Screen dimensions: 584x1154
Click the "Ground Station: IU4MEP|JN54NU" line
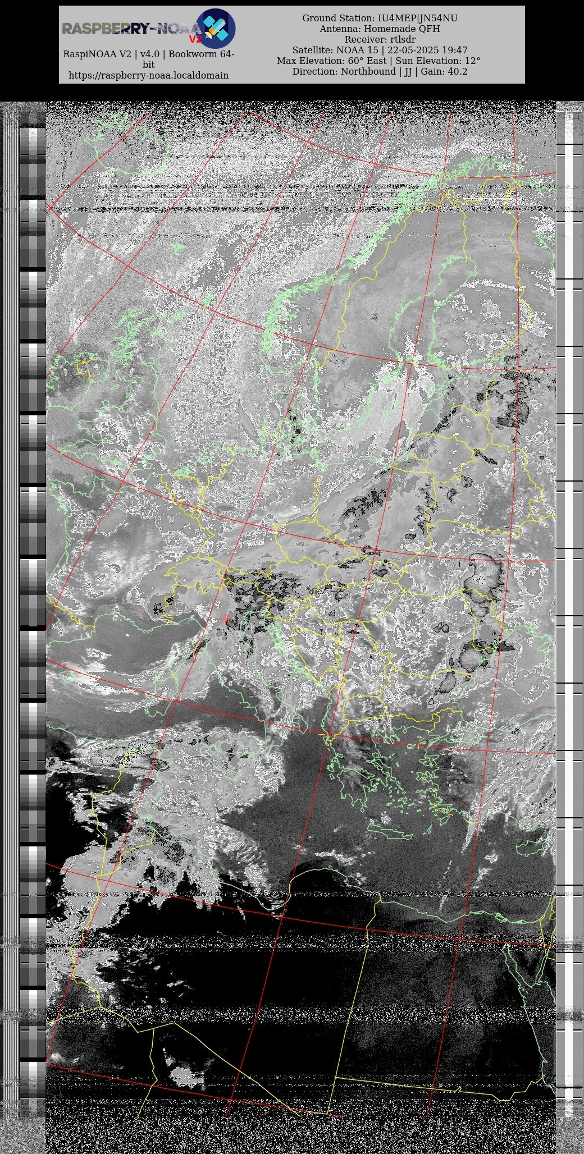click(380, 18)
